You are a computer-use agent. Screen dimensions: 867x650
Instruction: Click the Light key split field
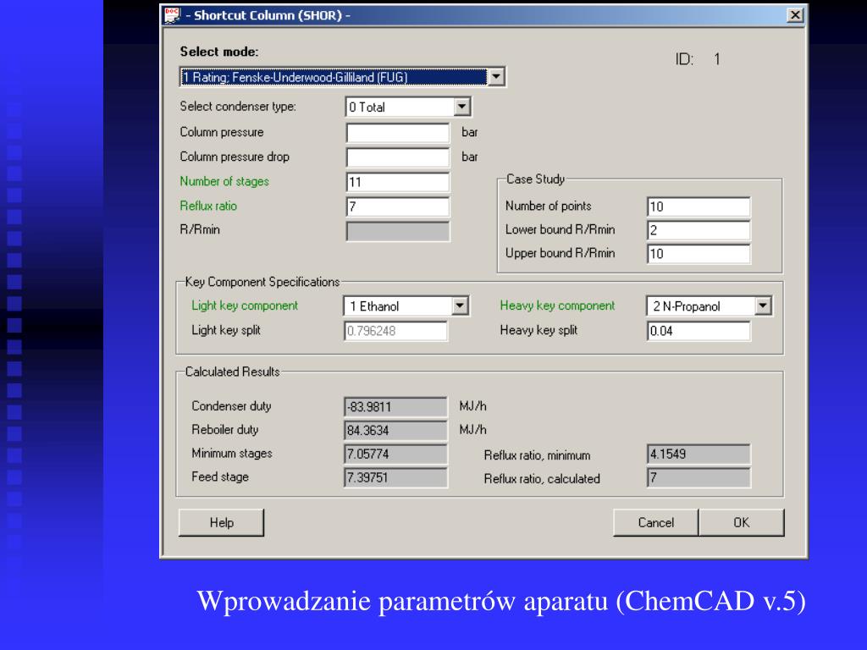395,331
